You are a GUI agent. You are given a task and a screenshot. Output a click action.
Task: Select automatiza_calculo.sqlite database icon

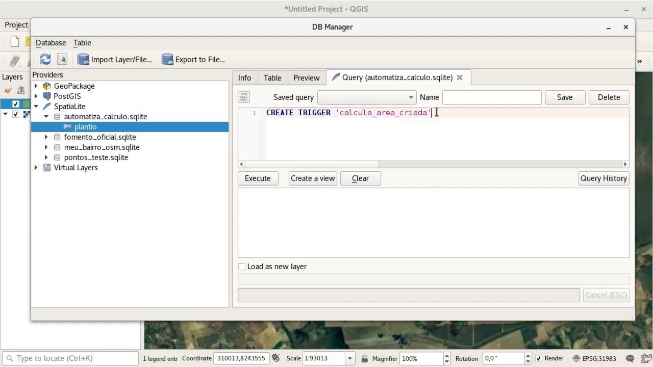[57, 117]
